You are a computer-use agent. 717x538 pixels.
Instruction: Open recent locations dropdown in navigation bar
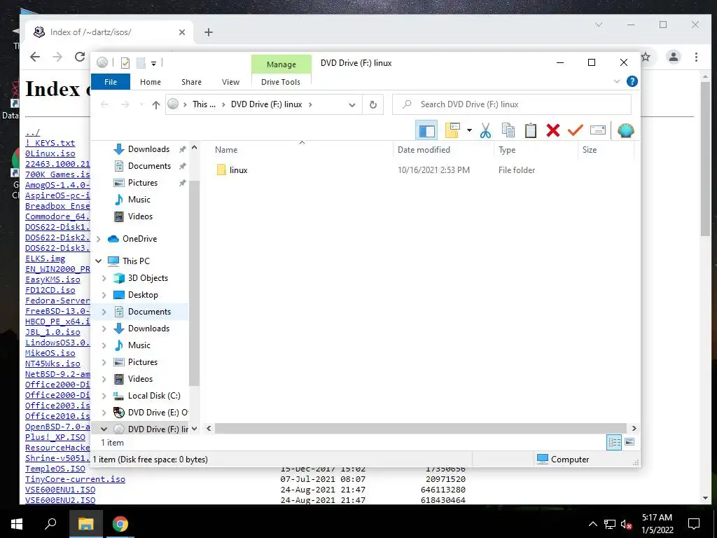tap(141, 105)
